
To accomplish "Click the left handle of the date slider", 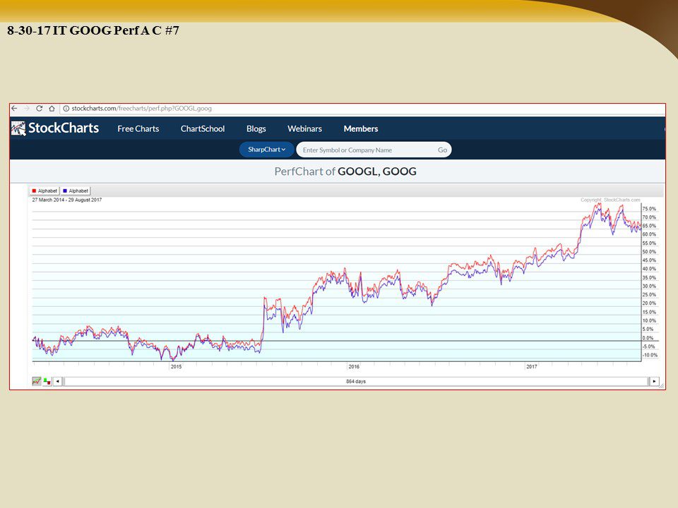I will click(x=64, y=382).
